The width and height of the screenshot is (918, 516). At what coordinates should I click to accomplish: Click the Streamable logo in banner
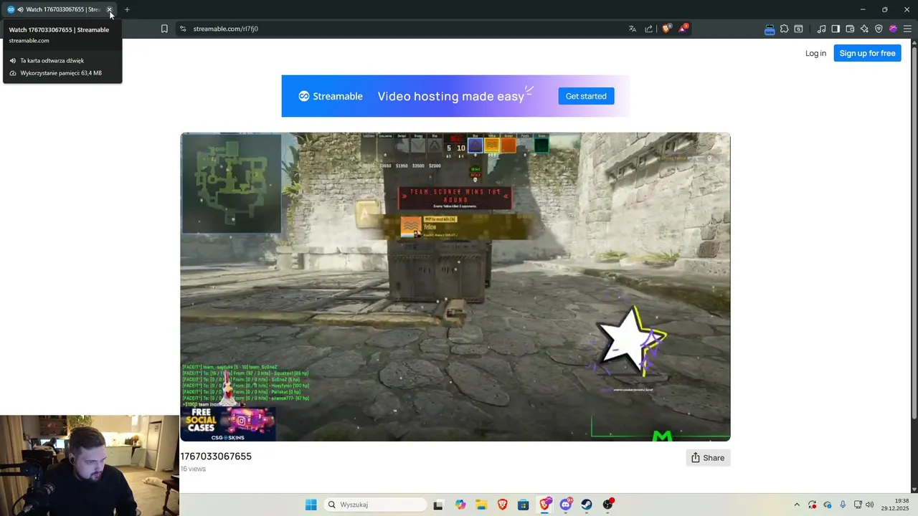(x=331, y=96)
